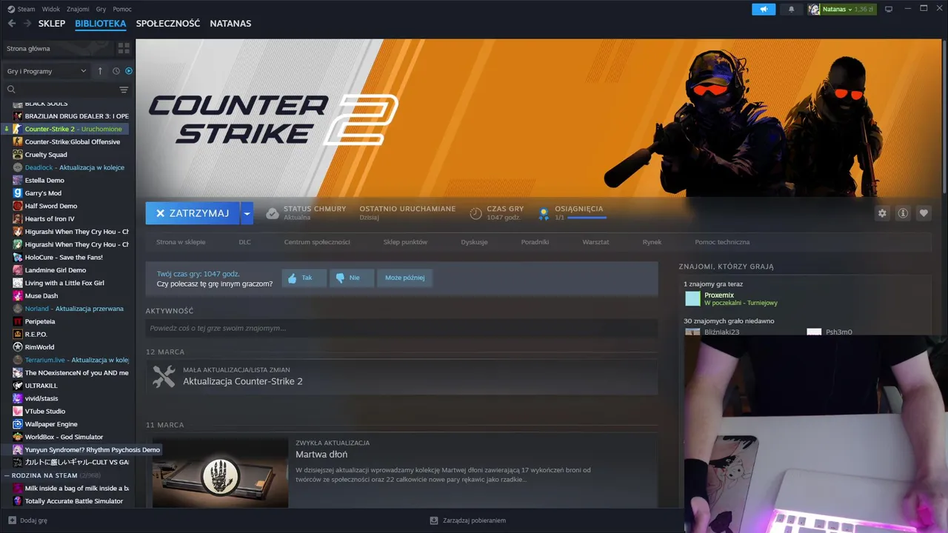Open the notifications bell
This screenshot has width=948, height=533.
click(x=791, y=9)
